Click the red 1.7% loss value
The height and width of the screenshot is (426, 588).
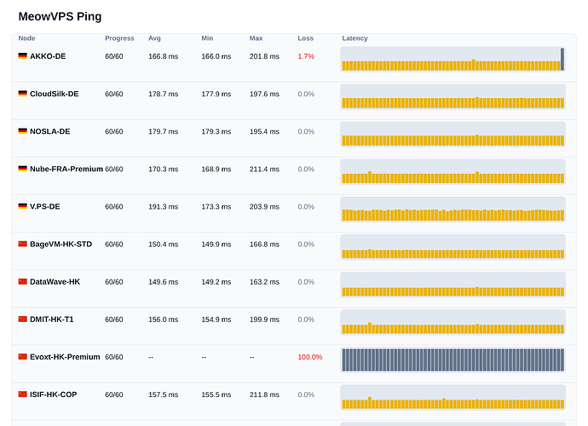coord(306,56)
